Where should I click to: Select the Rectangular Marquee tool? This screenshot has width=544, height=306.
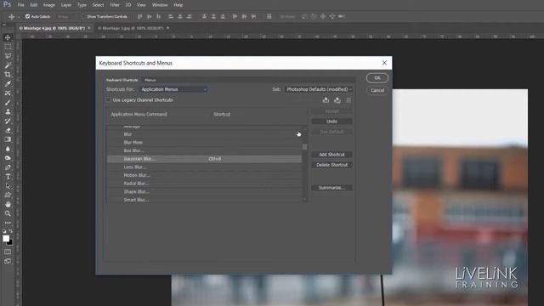tap(8, 47)
